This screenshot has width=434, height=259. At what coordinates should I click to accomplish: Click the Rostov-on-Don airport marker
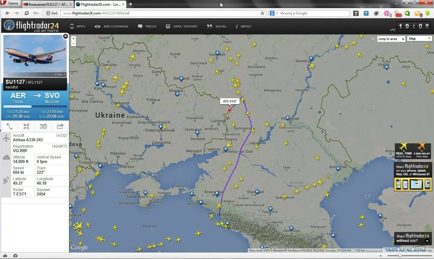pyautogui.click(x=225, y=149)
